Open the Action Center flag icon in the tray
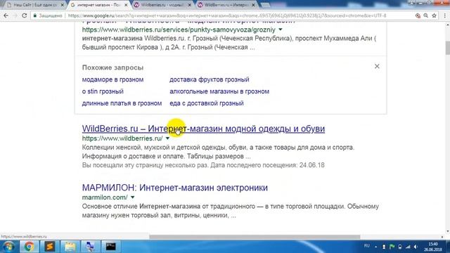 tap(392, 247)
